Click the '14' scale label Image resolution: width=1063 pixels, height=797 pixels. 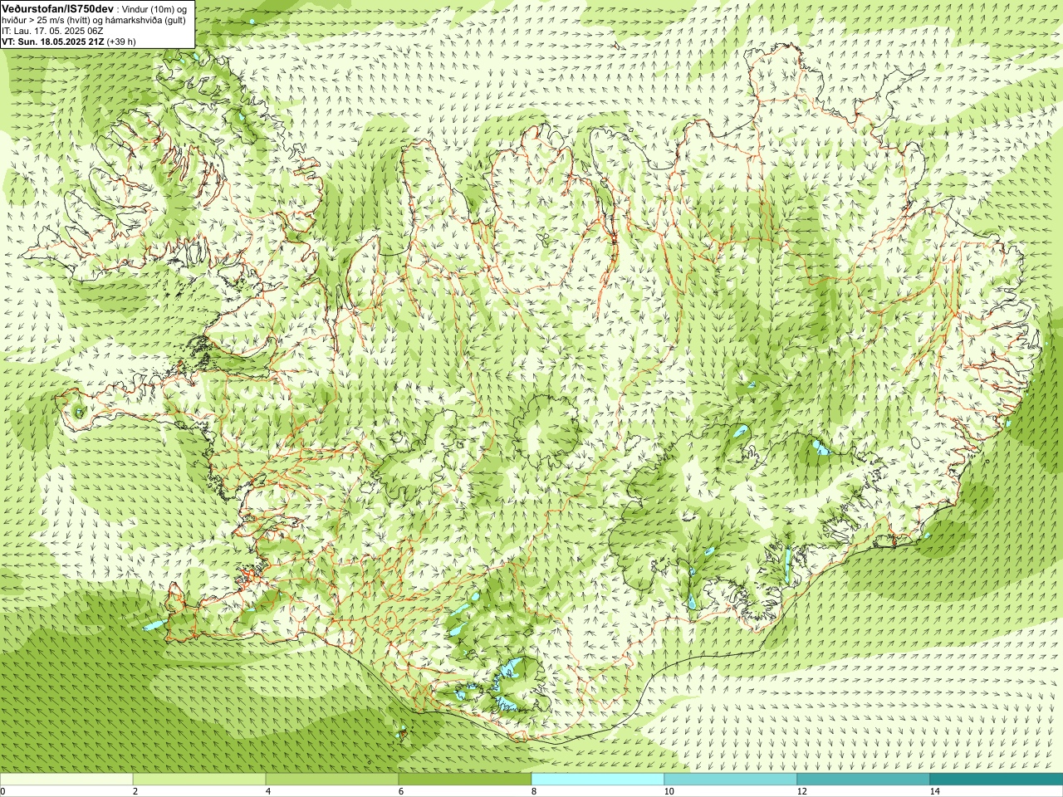pos(934,791)
